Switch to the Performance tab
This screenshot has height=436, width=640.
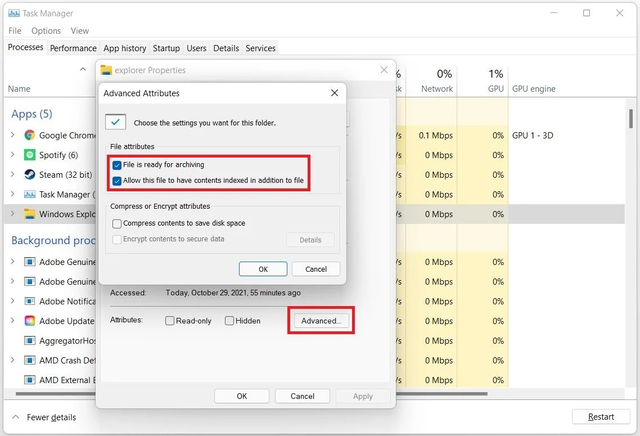73,48
